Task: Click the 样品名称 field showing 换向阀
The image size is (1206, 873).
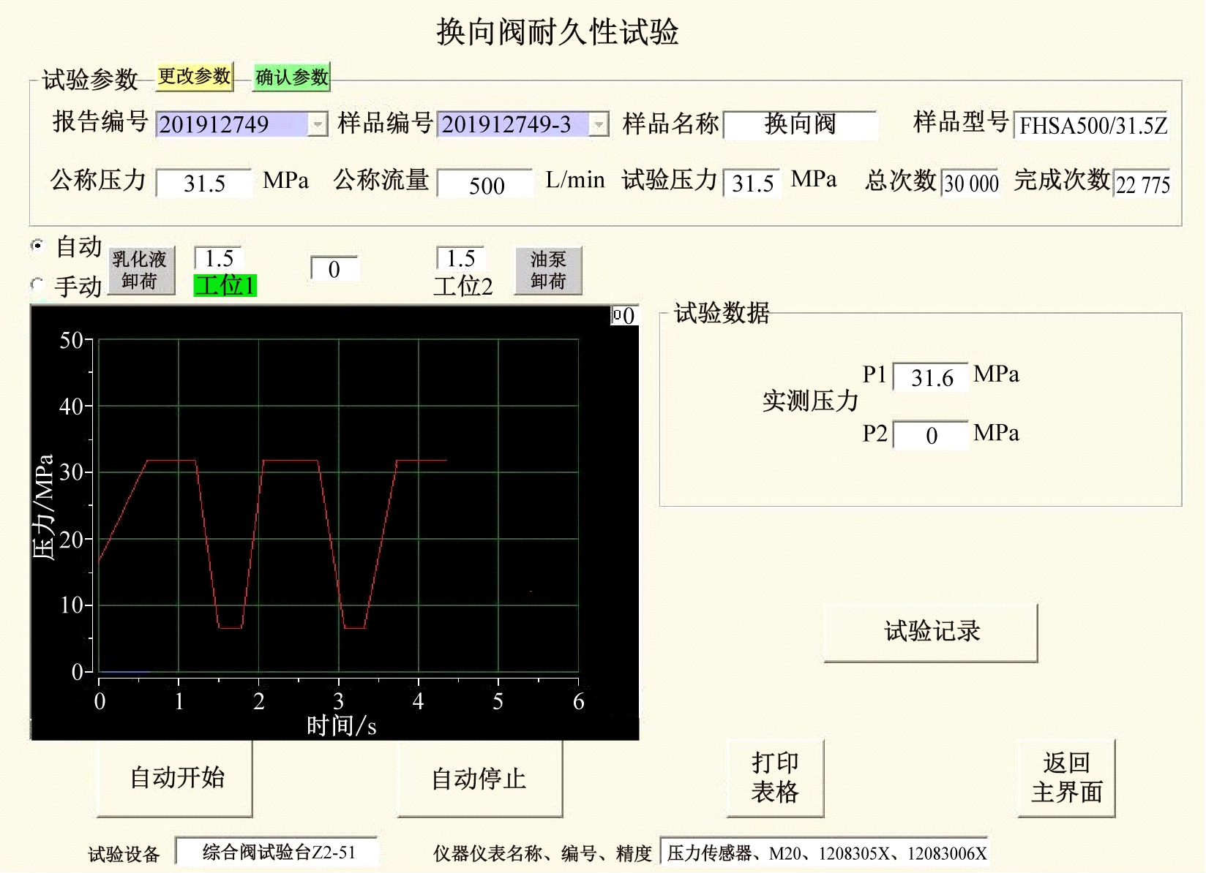Action: pyautogui.click(x=800, y=124)
